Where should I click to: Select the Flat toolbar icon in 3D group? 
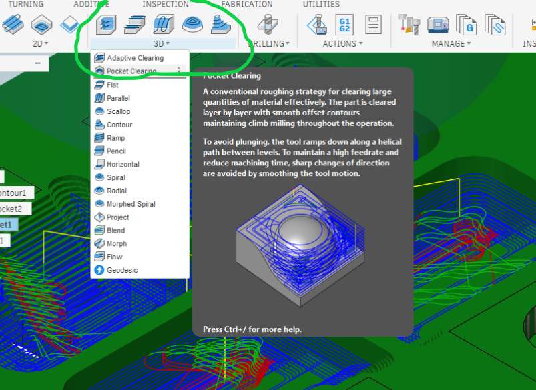coord(135,24)
